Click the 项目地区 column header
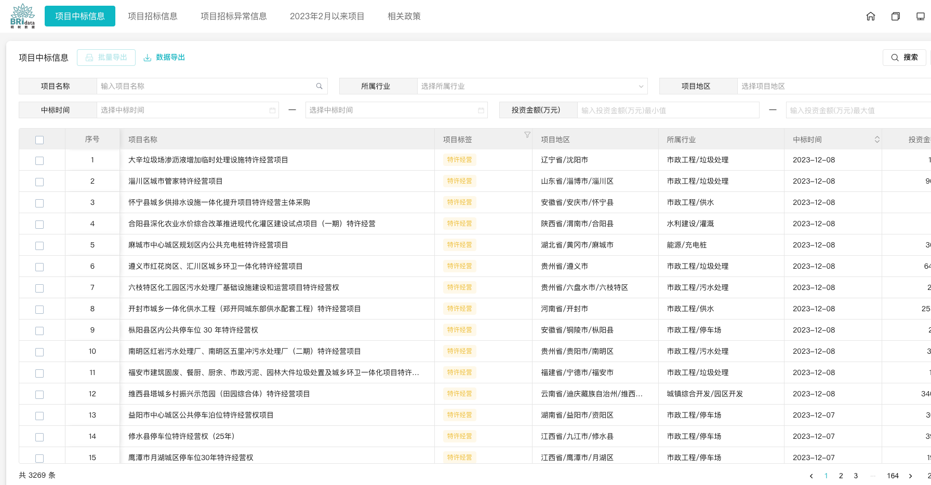 (x=555, y=140)
